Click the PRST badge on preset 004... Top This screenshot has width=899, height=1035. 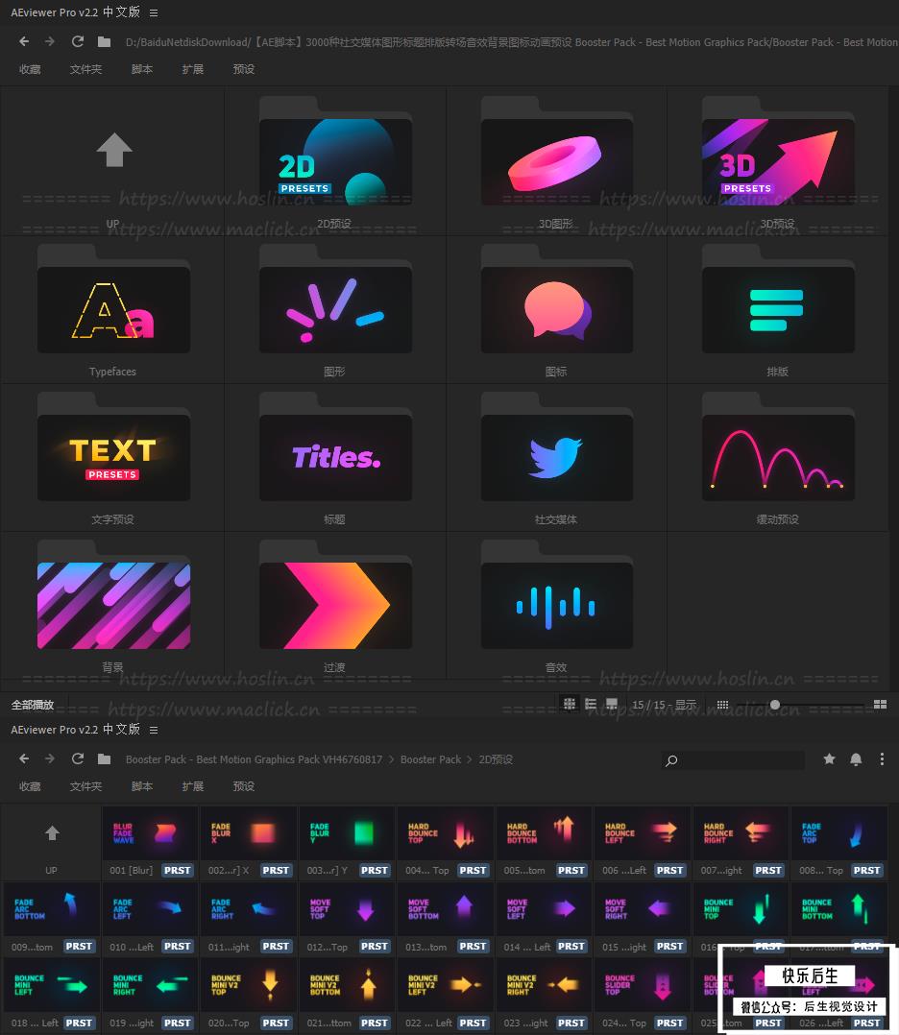point(473,870)
